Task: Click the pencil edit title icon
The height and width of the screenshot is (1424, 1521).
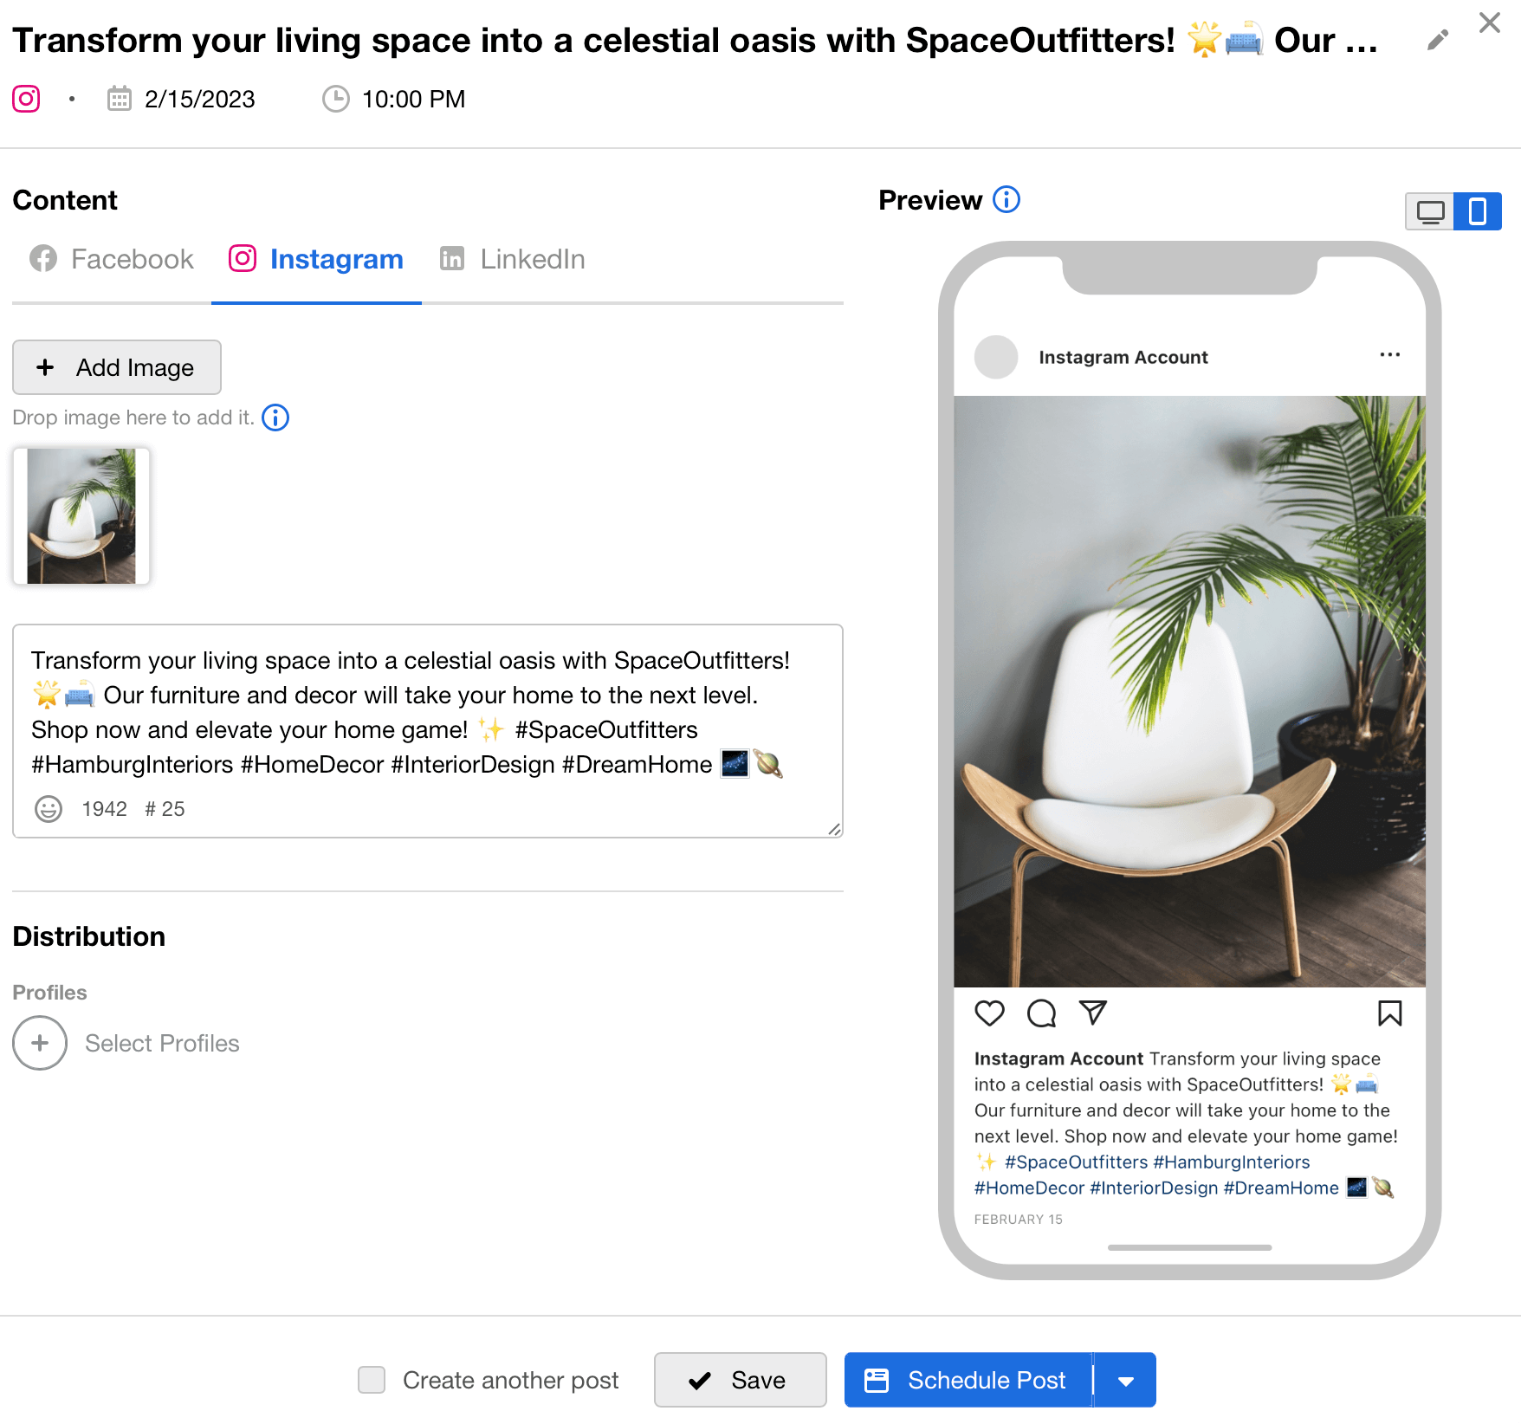Action: point(1438,40)
